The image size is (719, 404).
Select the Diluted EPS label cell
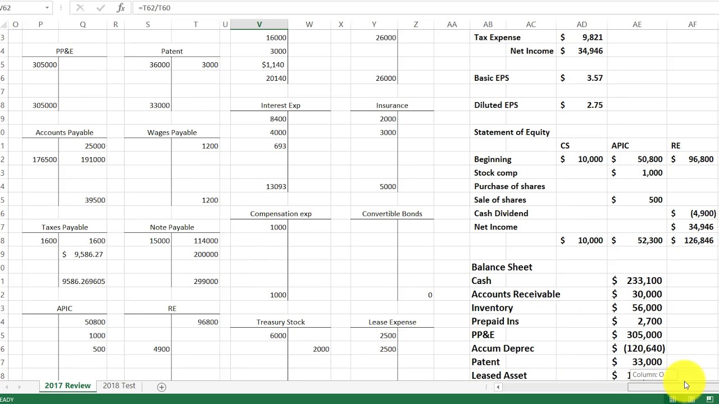point(496,105)
